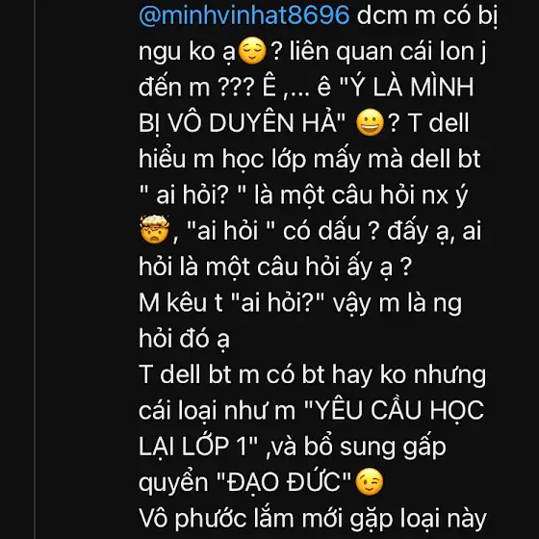The height and width of the screenshot is (539, 539).
Task: Click the line starting "T dell bt m có bt"
Action: (x=312, y=374)
